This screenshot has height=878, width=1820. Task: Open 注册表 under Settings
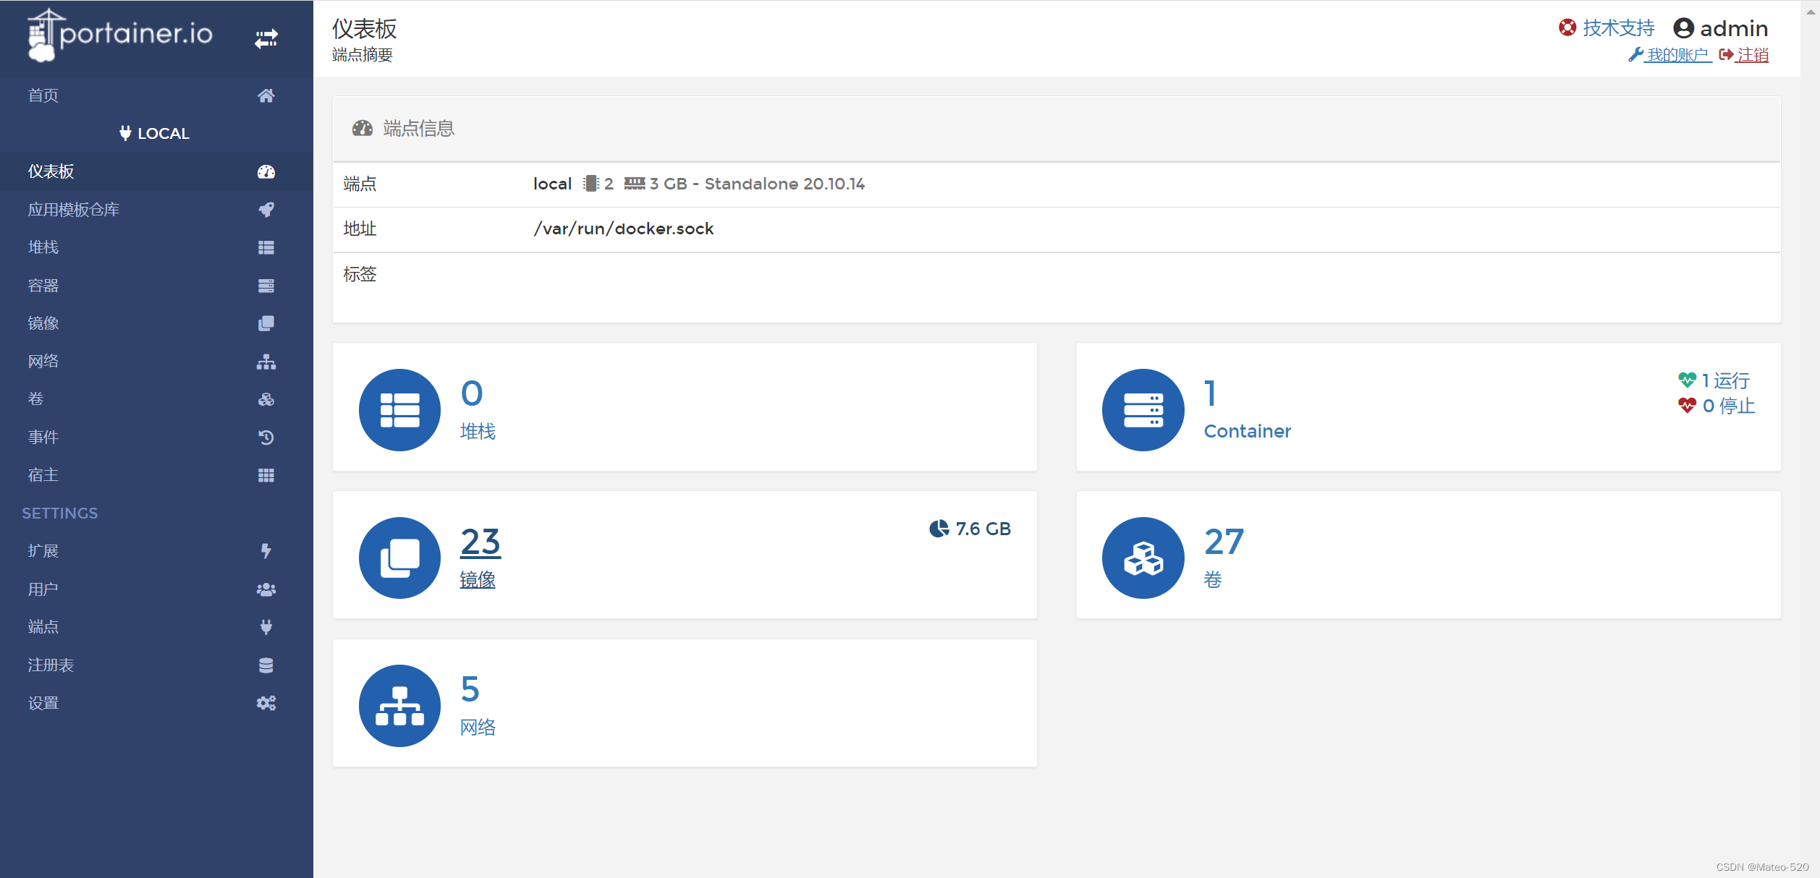[51, 665]
